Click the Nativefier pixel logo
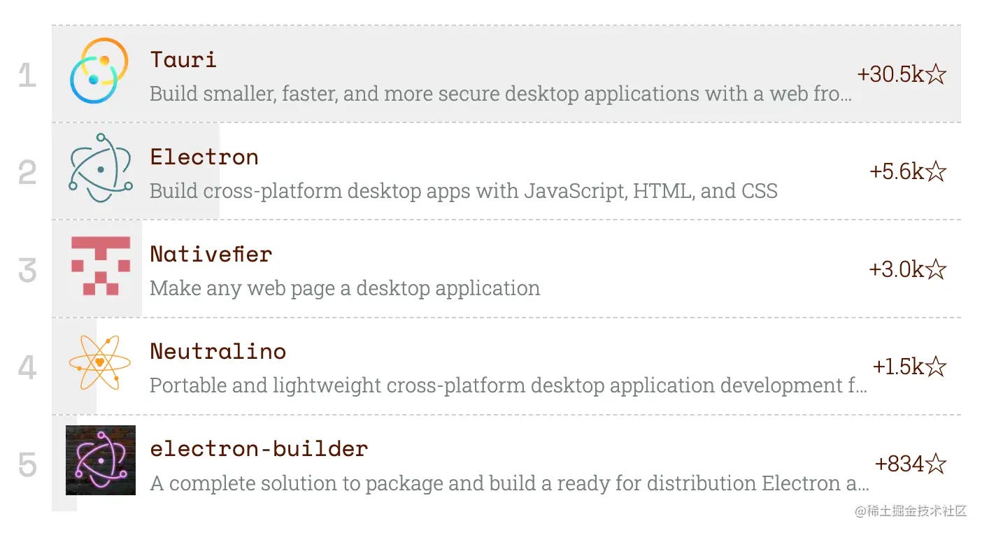Viewport: 982px width, 533px height. 101,266
